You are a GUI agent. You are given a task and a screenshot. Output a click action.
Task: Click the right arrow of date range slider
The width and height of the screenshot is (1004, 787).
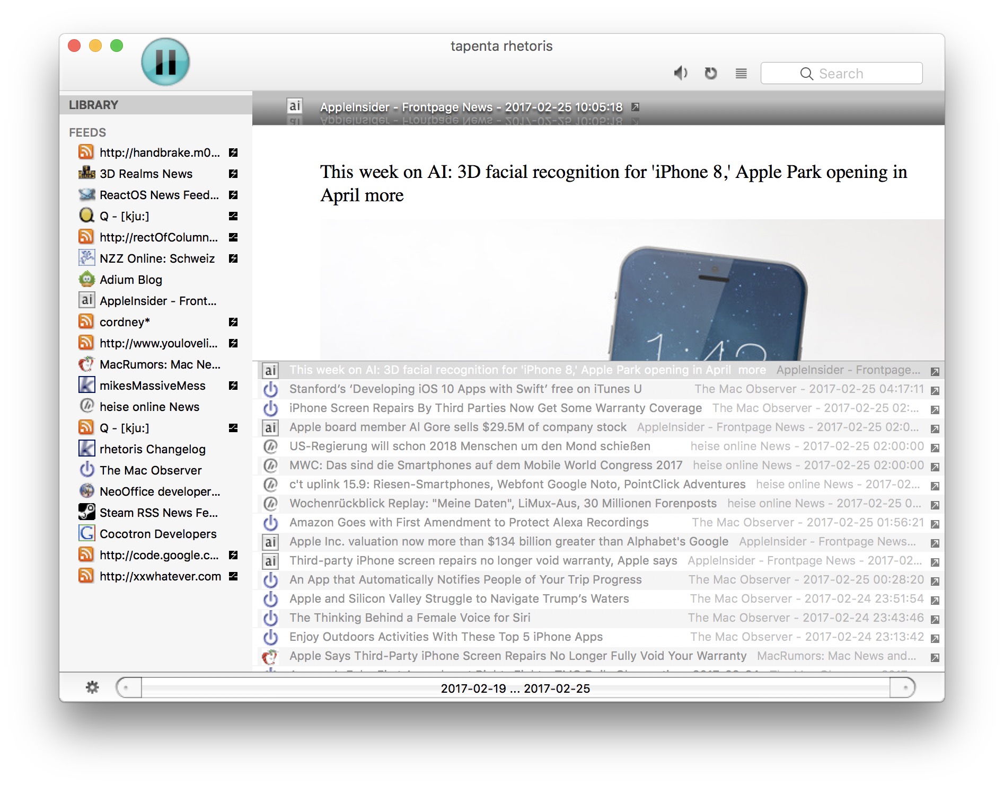click(x=902, y=688)
